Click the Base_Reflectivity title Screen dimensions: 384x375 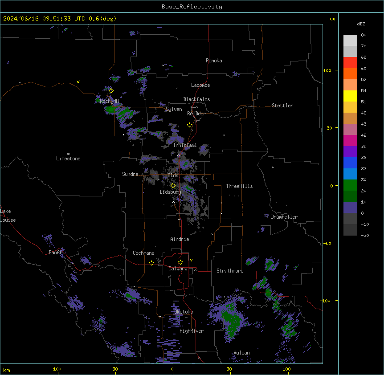[192, 7]
